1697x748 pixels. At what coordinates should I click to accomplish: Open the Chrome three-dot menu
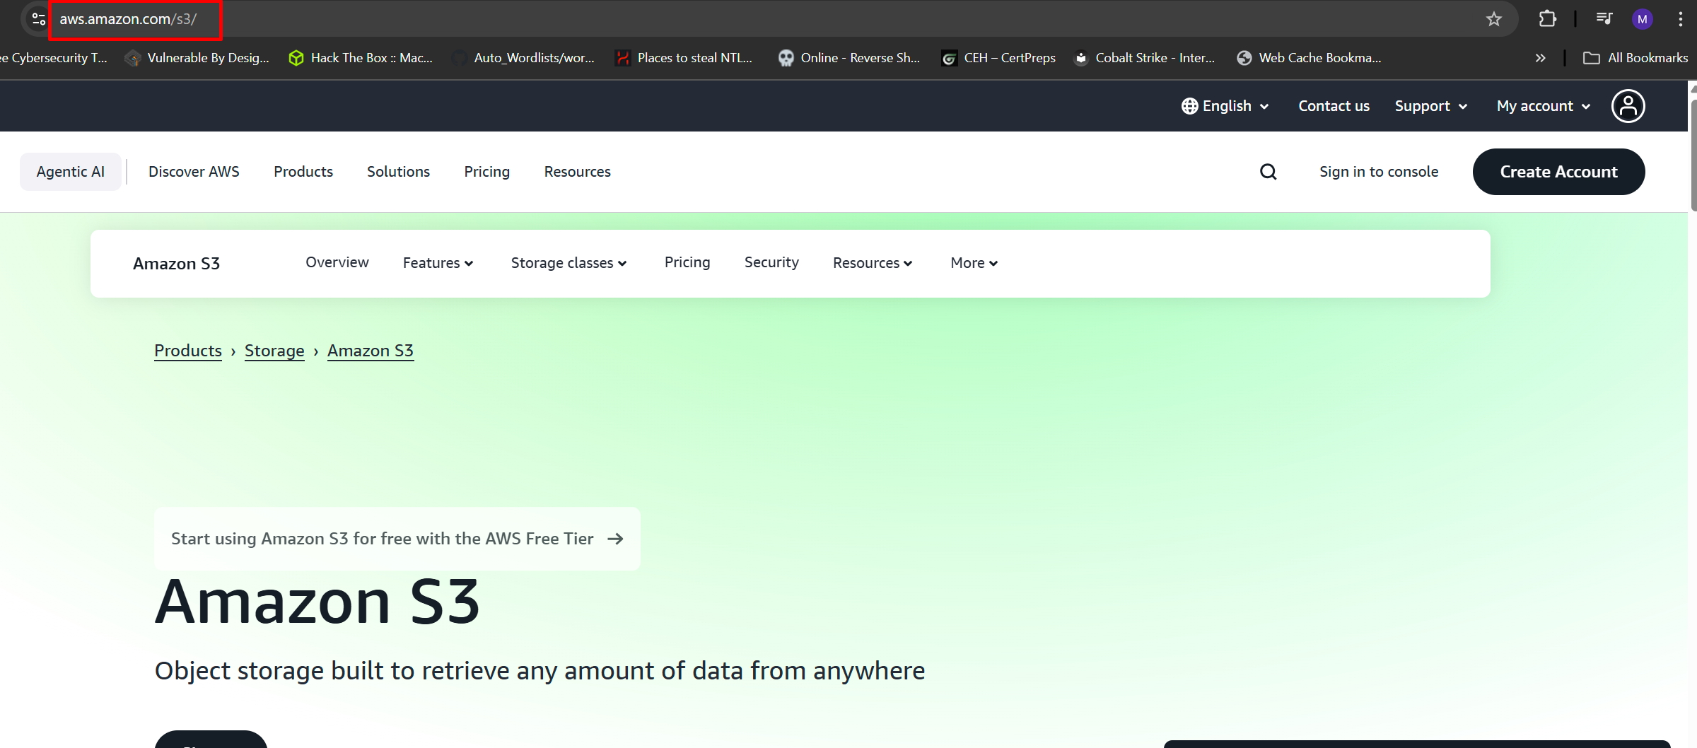click(x=1681, y=19)
